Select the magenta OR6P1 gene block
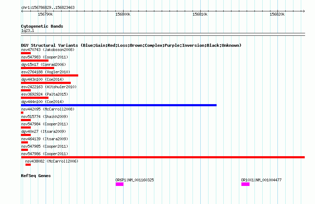Viewport: 315px width, 204px height. pyautogui.click(x=120, y=184)
